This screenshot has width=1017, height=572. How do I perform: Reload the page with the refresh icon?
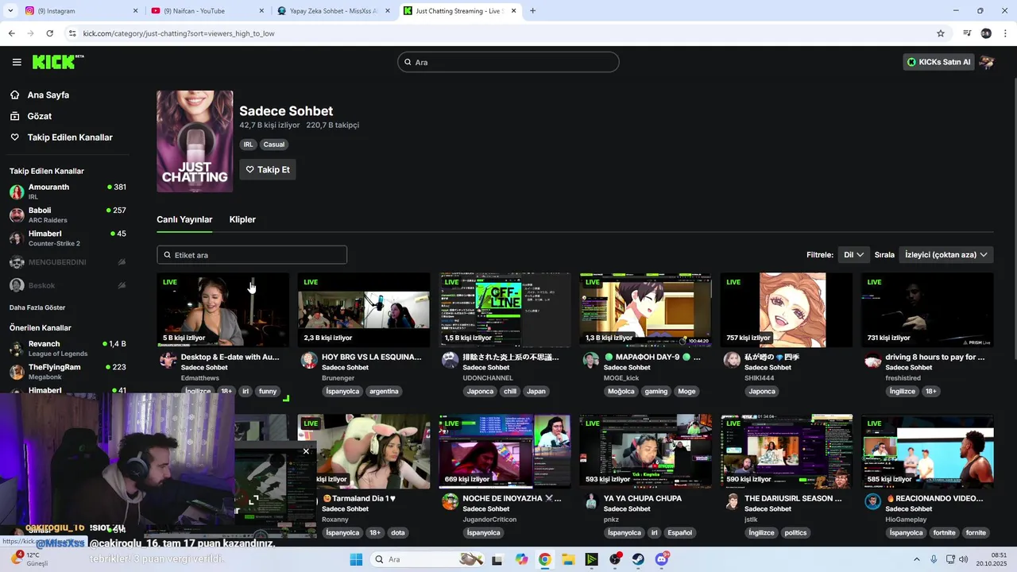(49, 33)
